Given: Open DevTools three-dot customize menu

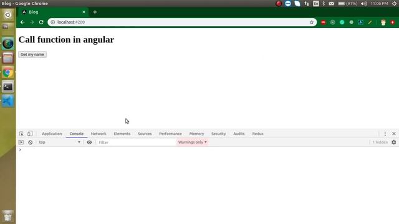Looking at the screenshot, I should pos(385,134).
